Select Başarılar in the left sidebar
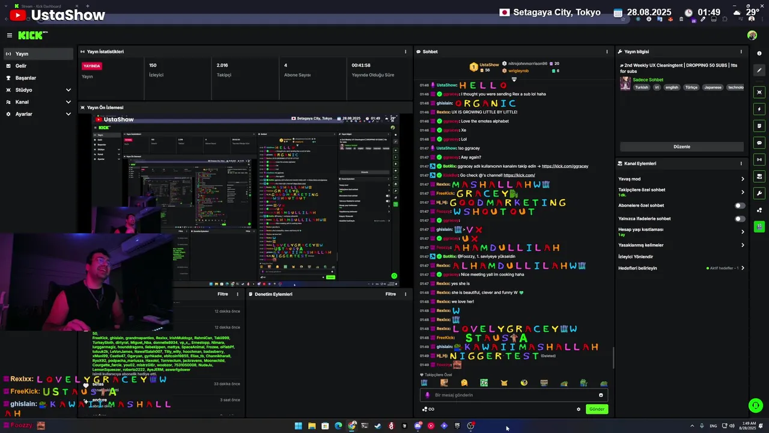 point(38,78)
